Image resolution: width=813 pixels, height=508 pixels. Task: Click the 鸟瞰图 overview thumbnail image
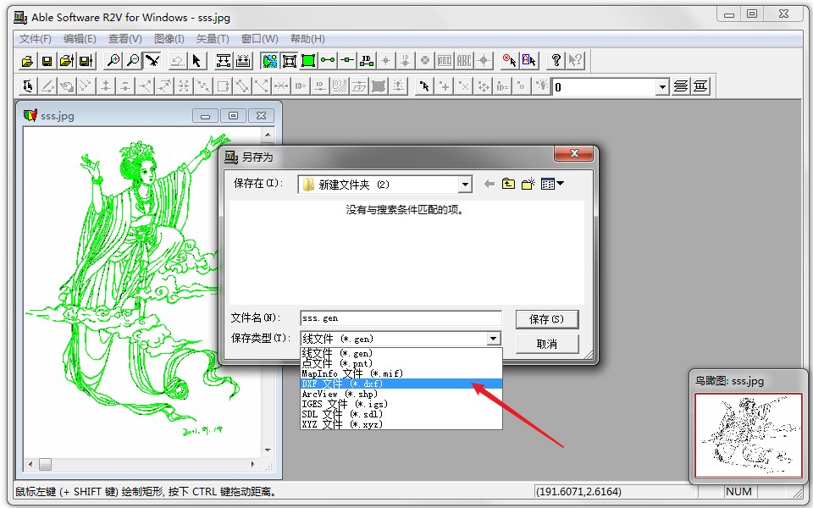748,435
